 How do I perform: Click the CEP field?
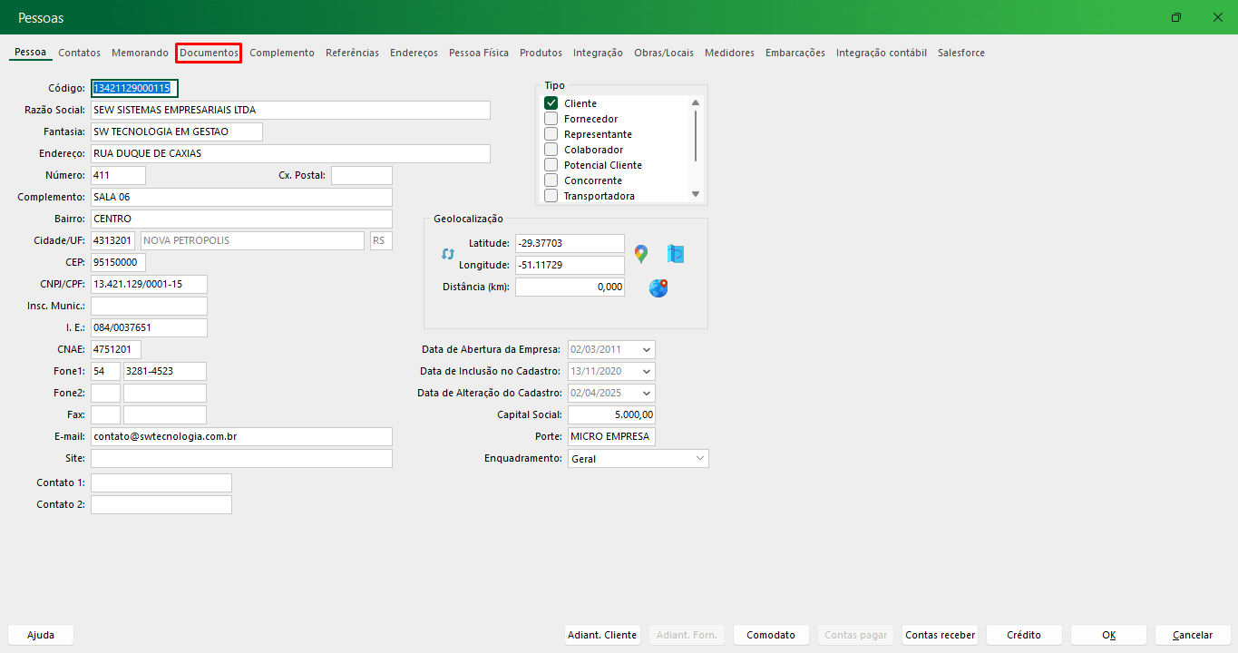(x=118, y=262)
